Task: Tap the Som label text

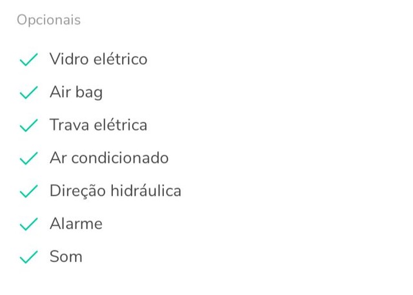Action: (x=66, y=257)
